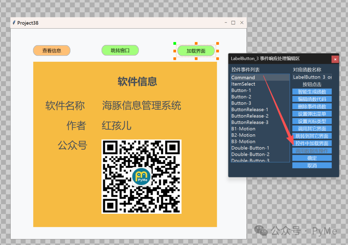The width and height of the screenshot is (348, 245).
Task: Click 控件中加载界面 button
Action: 312,143
